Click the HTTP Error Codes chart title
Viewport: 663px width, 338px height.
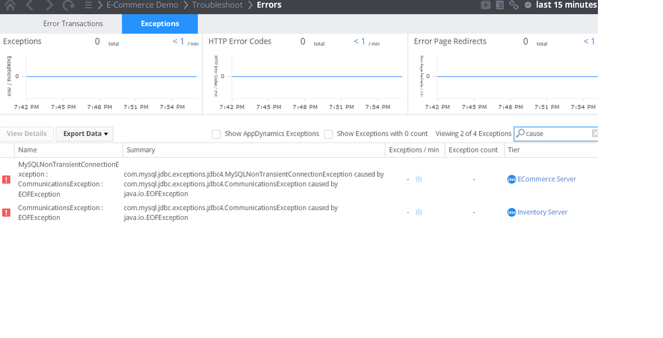[x=240, y=41]
